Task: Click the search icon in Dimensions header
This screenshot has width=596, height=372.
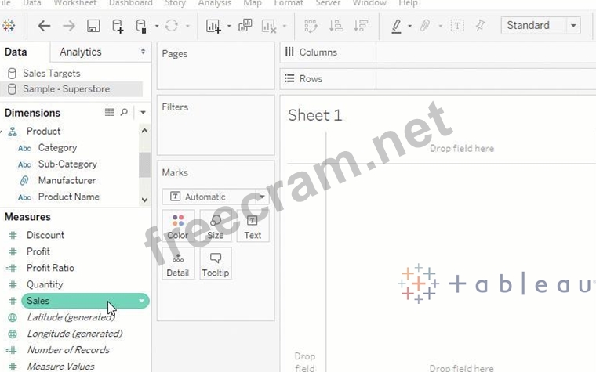Action: coord(124,113)
